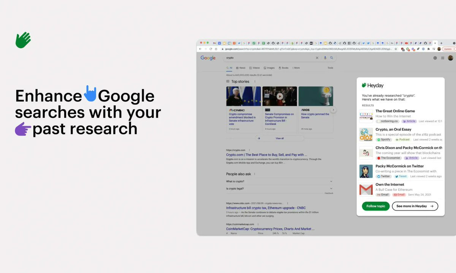Image resolution: width=456 pixels, height=273 pixels.
Task: Click the Google account profile avatar
Action: point(451,58)
